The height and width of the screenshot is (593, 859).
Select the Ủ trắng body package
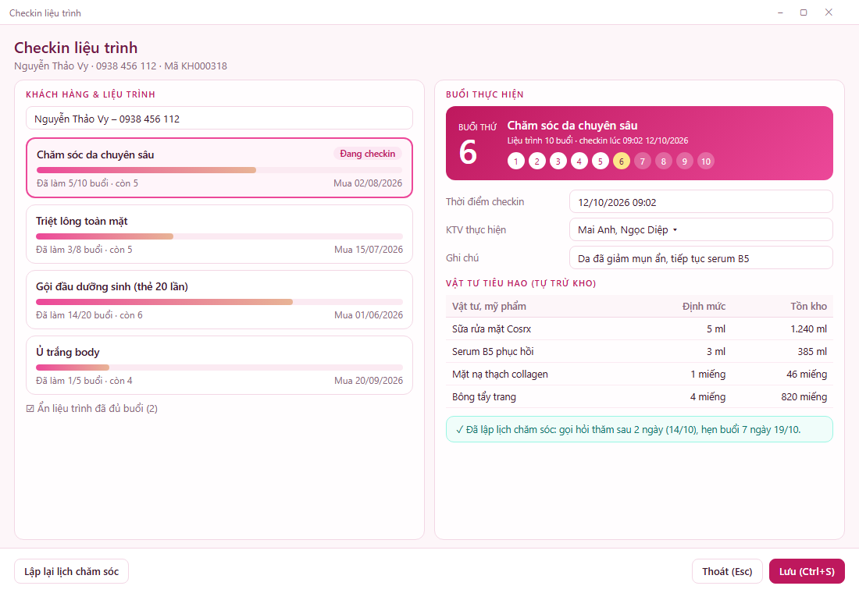[219, 365]
